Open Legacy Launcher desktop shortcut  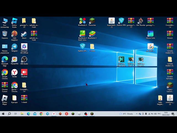tap(170, 87)
